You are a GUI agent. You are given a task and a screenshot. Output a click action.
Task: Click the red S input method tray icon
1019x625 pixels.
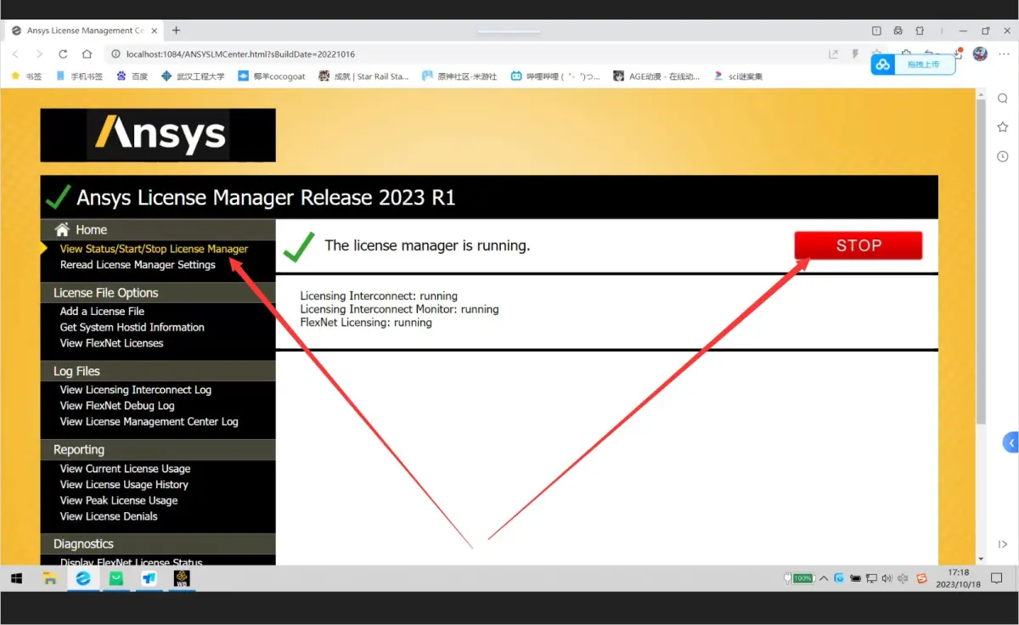tap(922, 578)
